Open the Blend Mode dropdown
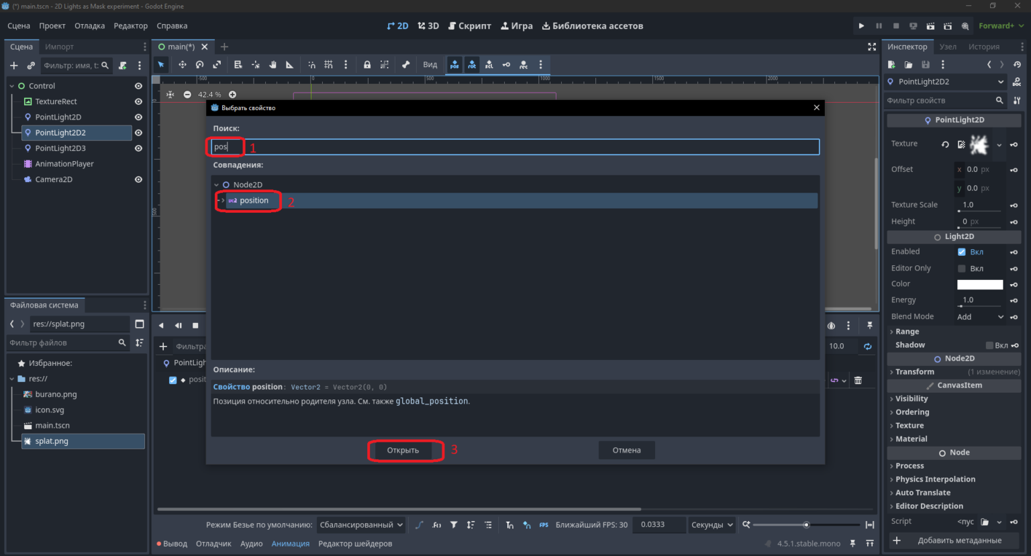1031x556 pixels. 980,316
